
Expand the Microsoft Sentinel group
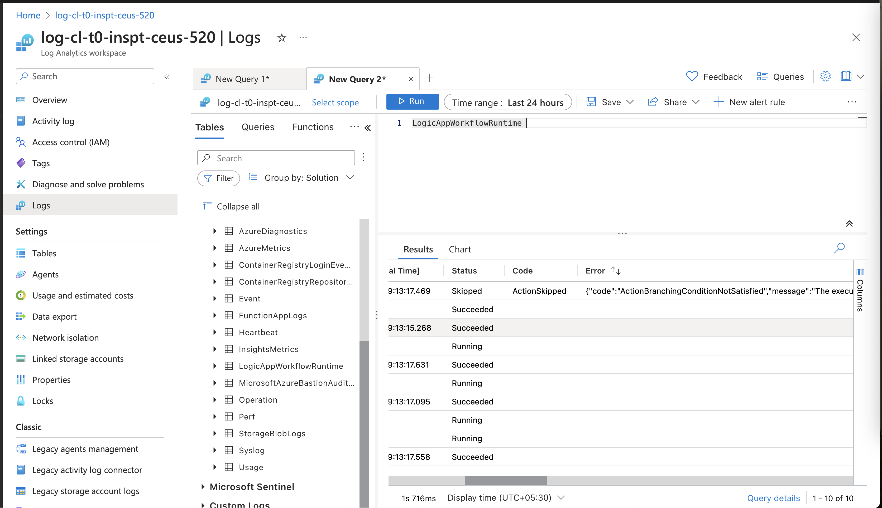(203, 487)
